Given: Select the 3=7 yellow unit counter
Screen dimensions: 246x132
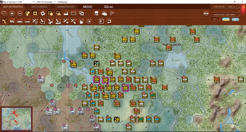Looking at the screenshot, I should pos(113,80).
